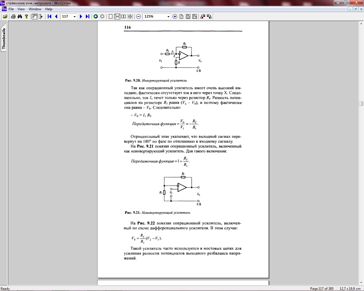Zoom in with the plus icon
Image resolution: width=364 pixels, height=291 pixels.
pos(175,16)
